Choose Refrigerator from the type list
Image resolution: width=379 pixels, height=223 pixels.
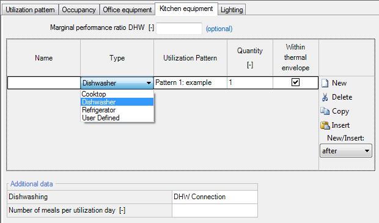(117, 110)
